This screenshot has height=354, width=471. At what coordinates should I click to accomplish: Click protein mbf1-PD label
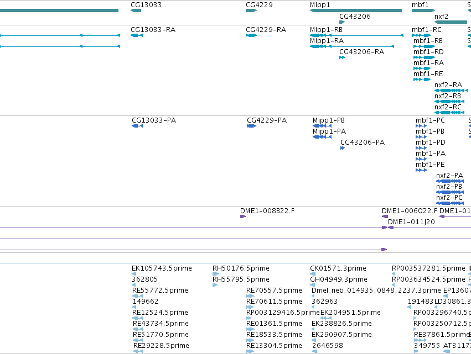(431, 142)
